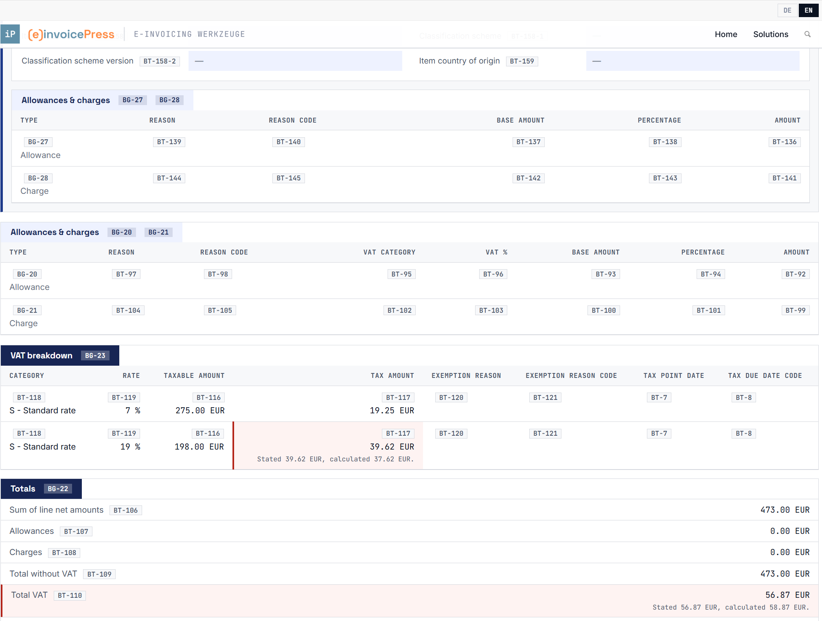Click the BT-97 allowance reason tag
Image resolution: width=822 pixels, height=621 pixels.
tap(126, 274)
